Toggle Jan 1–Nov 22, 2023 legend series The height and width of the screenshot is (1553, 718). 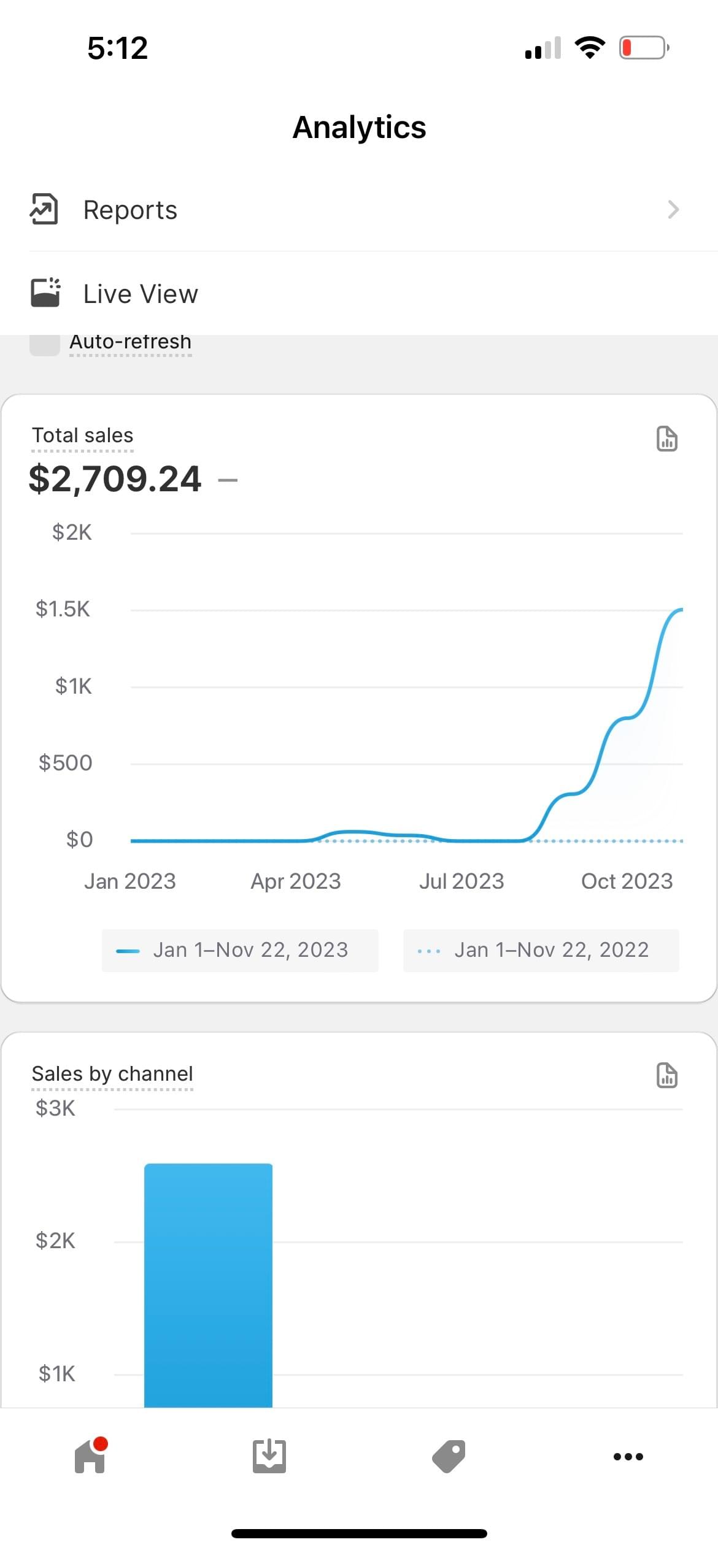click(x=240, y=950)
